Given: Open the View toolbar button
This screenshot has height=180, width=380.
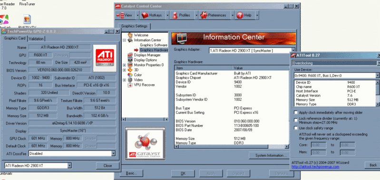Looking at the screenshot, I should 125,15.
